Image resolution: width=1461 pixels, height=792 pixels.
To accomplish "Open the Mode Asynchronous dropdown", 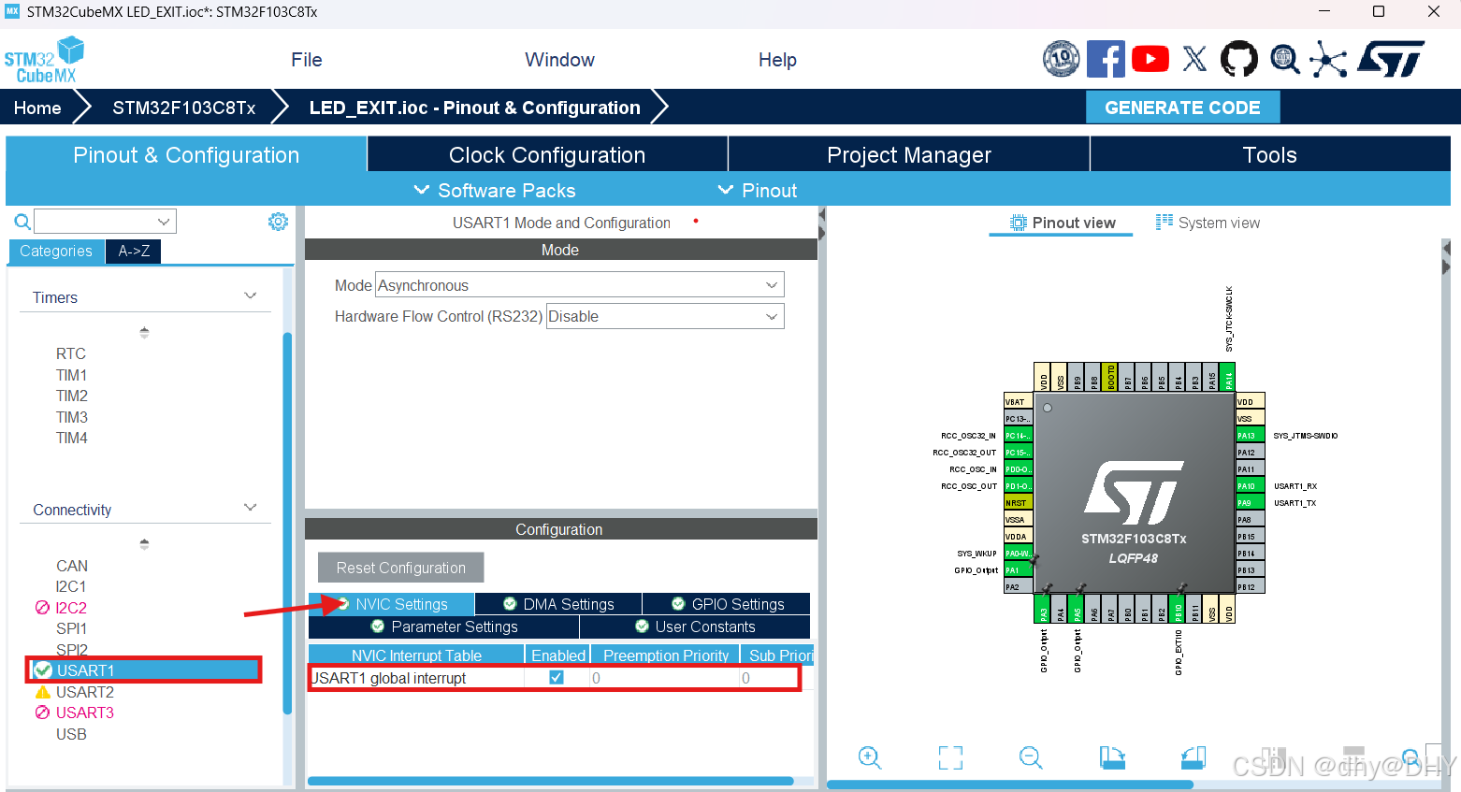I will (x=580, y=285).
